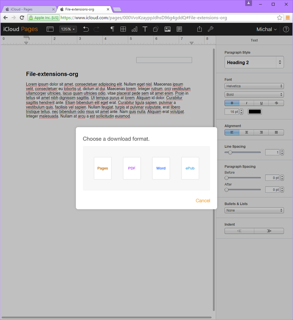Image resolution: width=293 pixels, height=320 pixels.
Task: Open the Heading 2 paragraph style dropdown
Action: (254, 62)
